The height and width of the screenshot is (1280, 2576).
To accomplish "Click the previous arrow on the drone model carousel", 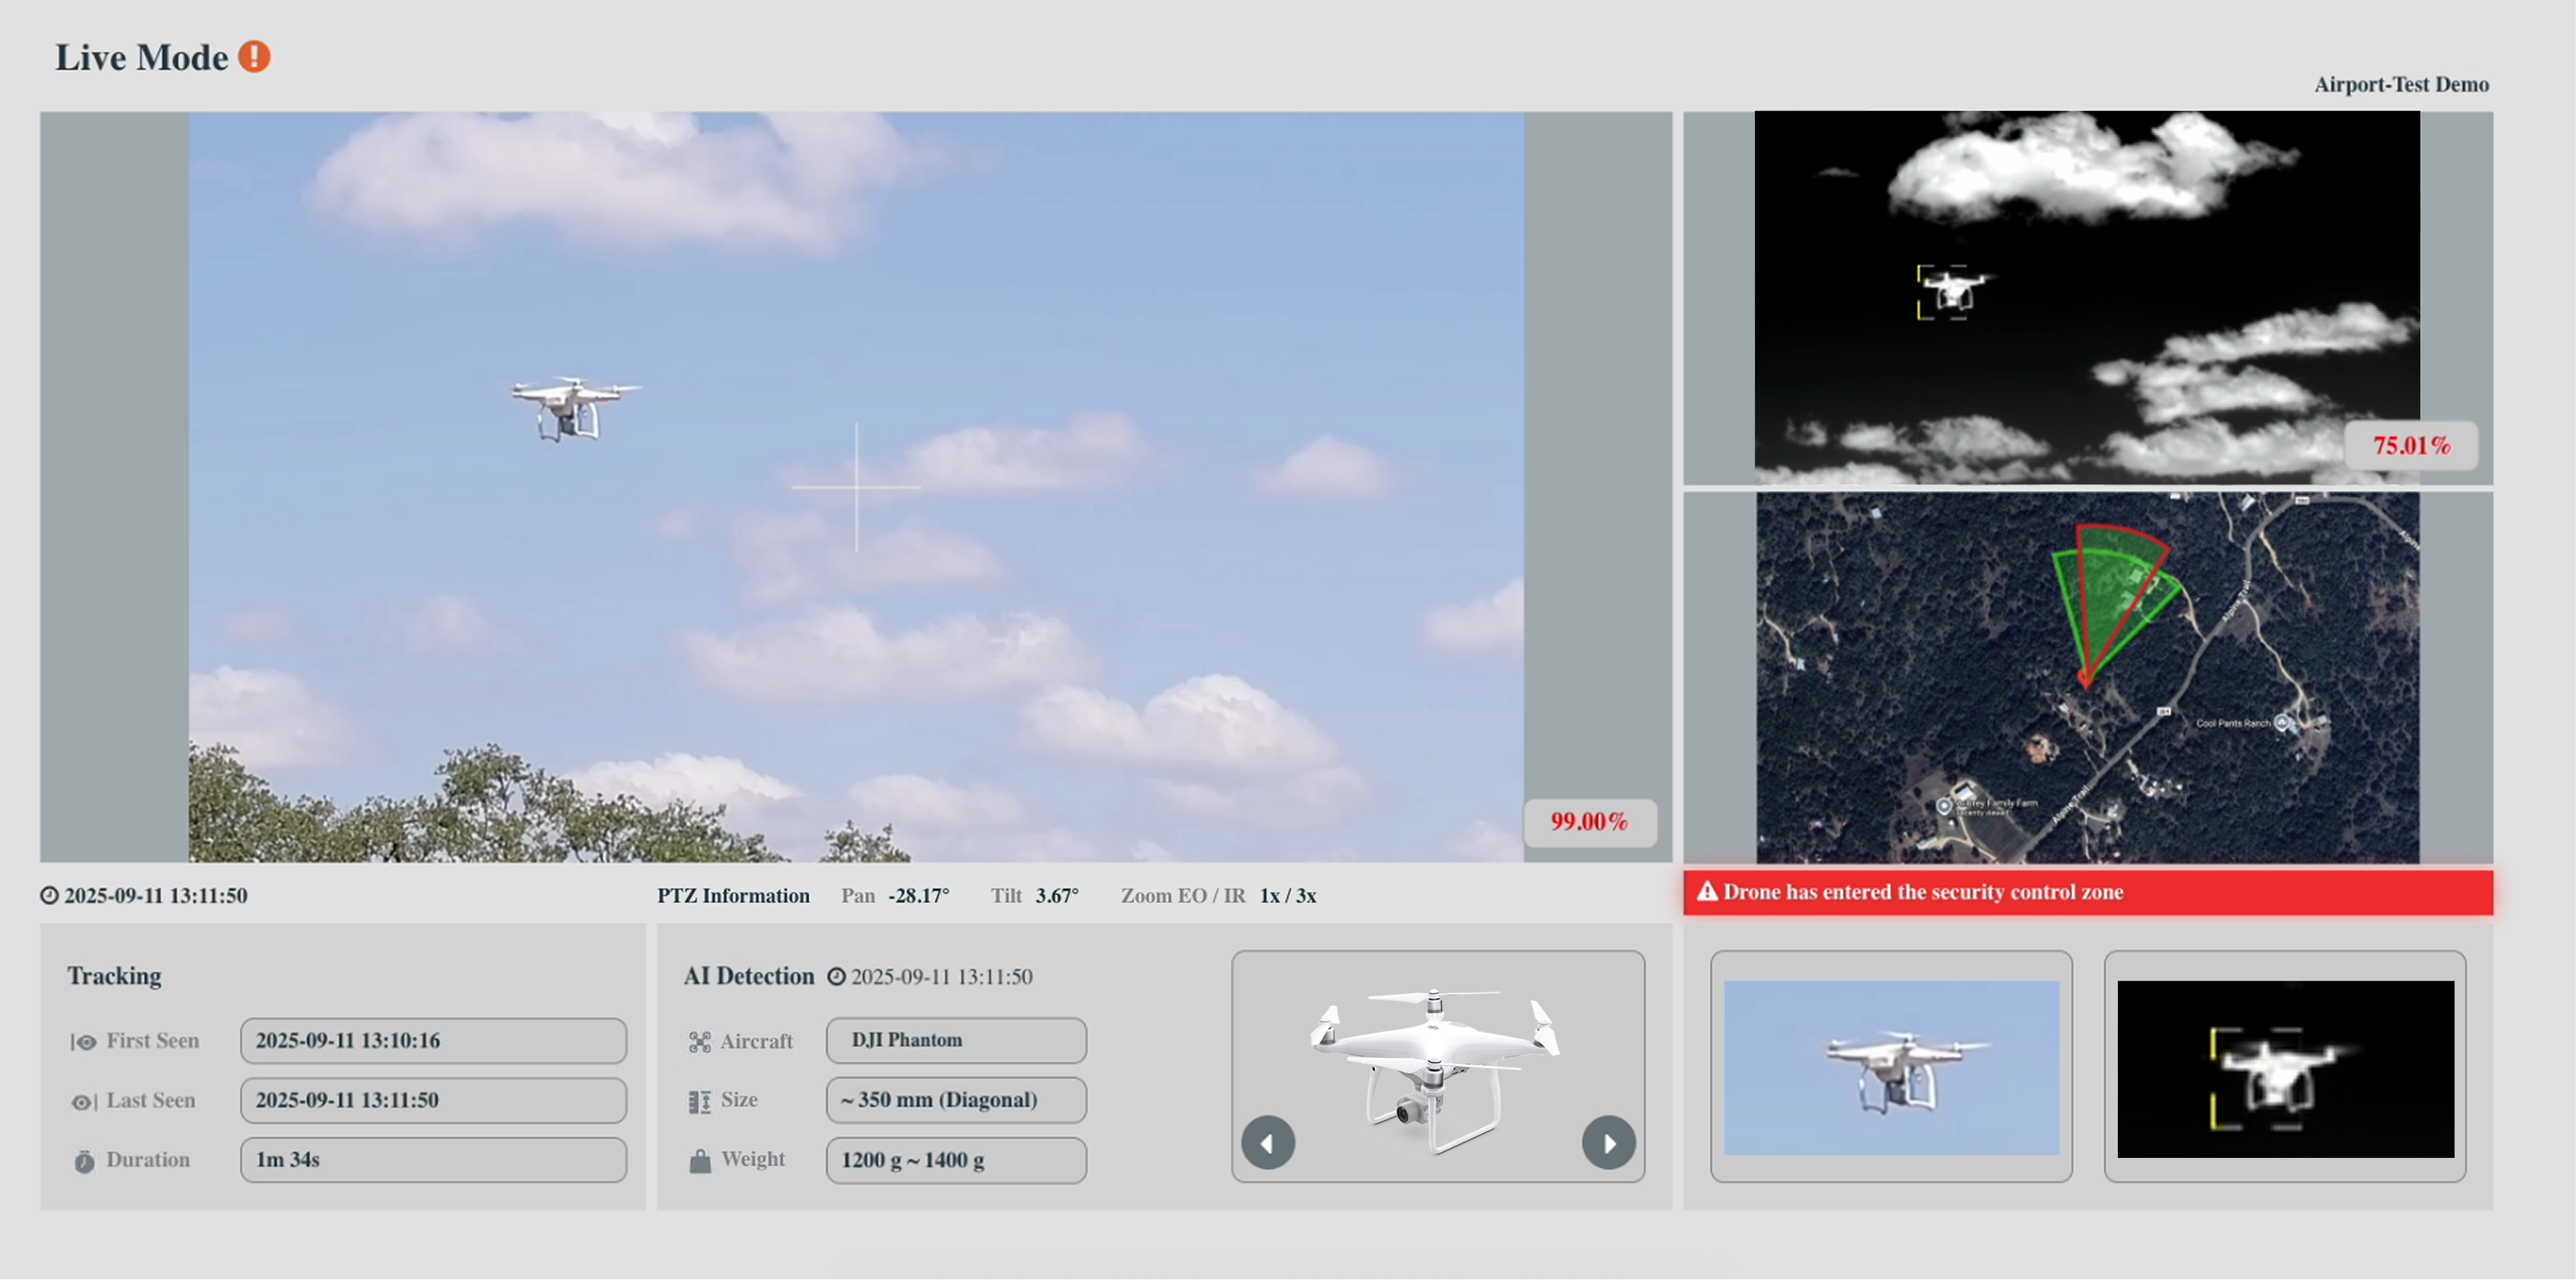I will pyautogui.click(x=1268, y=1142).
